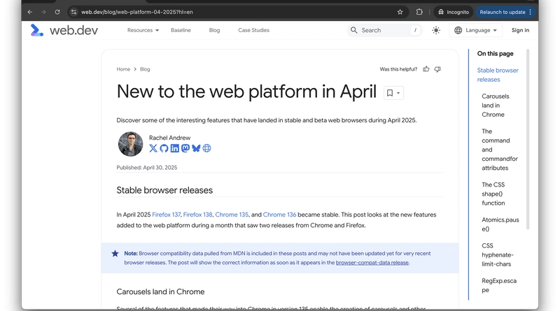Open the Case Studies nav item

pos(253,30)
